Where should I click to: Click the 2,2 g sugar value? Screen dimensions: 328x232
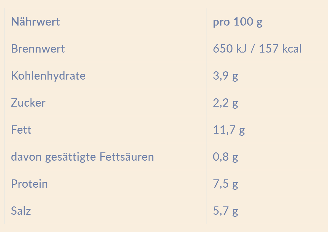click(225, 103)
